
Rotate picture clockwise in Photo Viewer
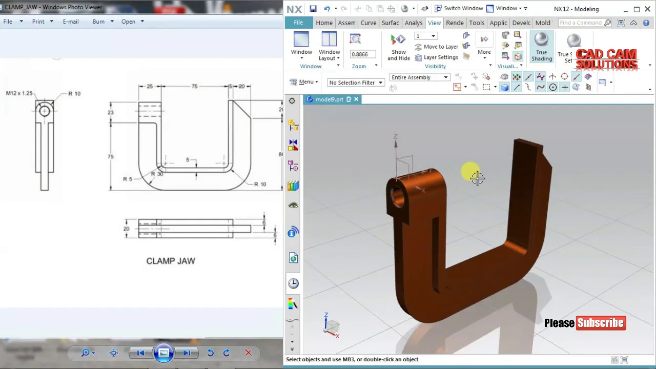(227, 353)
